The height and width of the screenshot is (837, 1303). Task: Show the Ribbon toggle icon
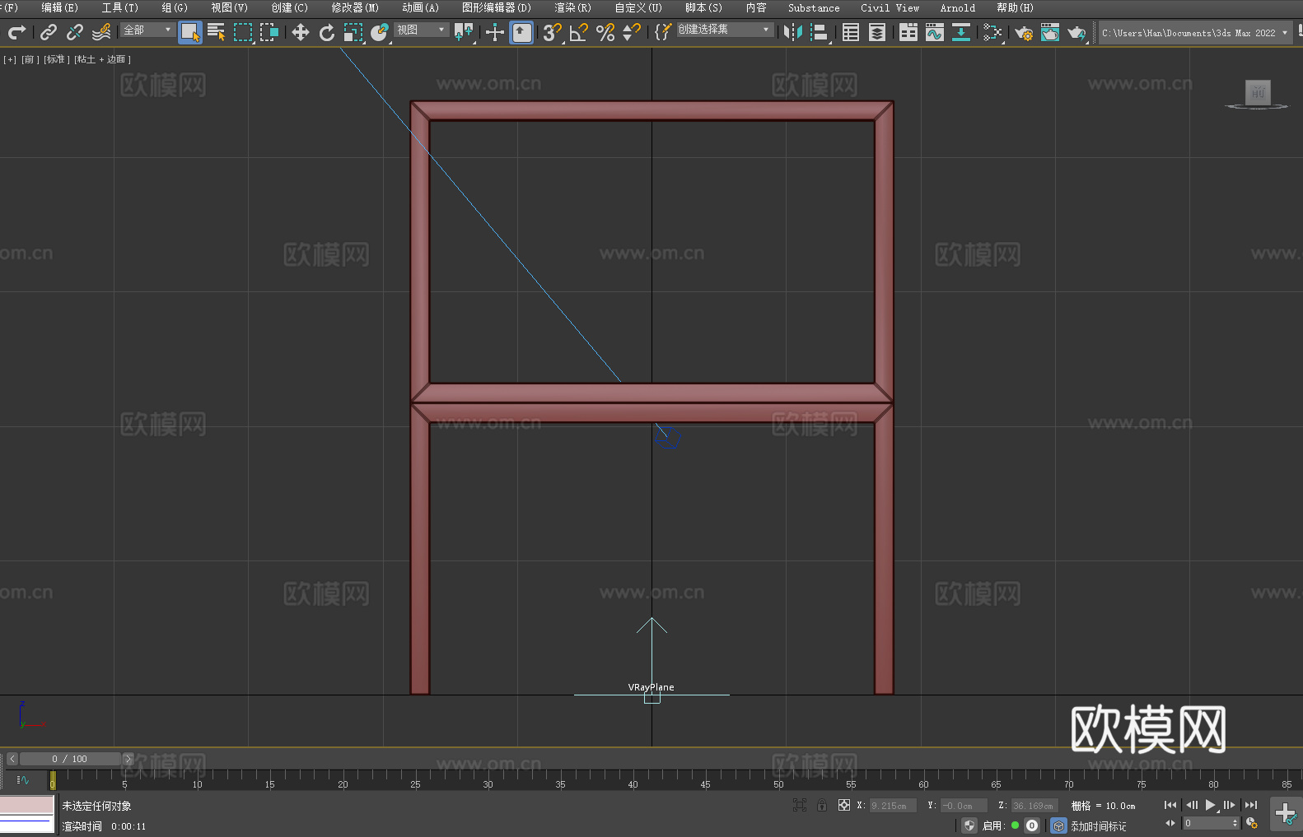908,32
